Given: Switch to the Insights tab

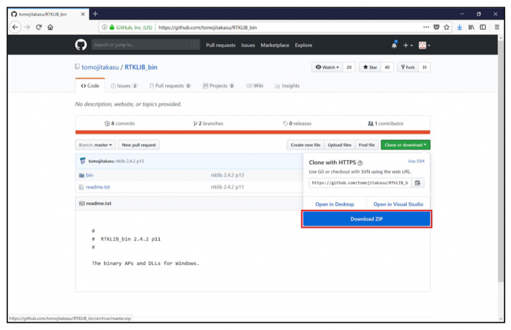Looking at the screenshot, I should [x=287, y=86].
